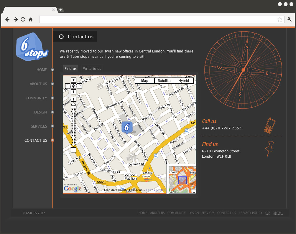Go to browser home icon
Image resolution: width=296 pixels, height=234 pixels.
[x=31, y=19]
